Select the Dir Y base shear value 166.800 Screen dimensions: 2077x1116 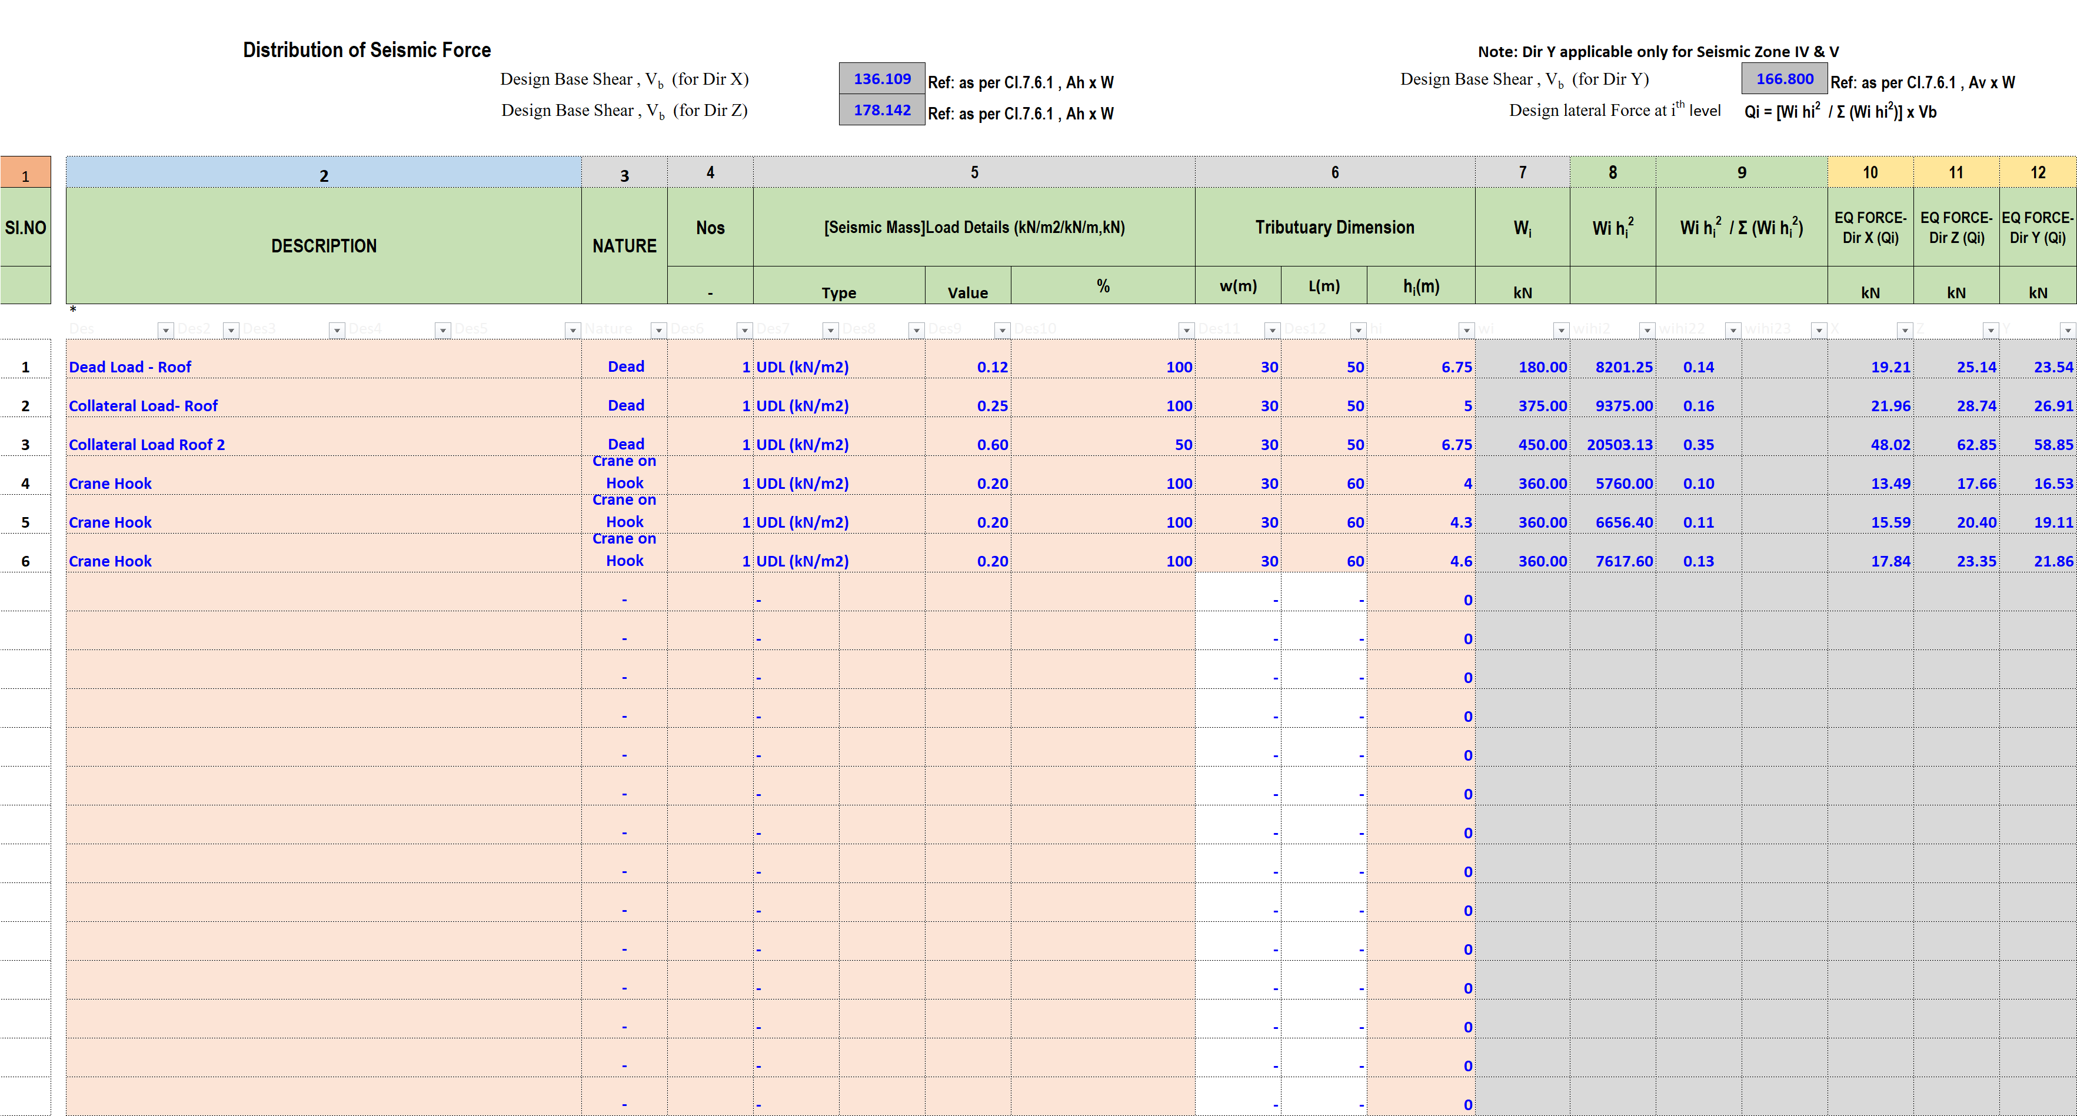[x=1785, y=79]
